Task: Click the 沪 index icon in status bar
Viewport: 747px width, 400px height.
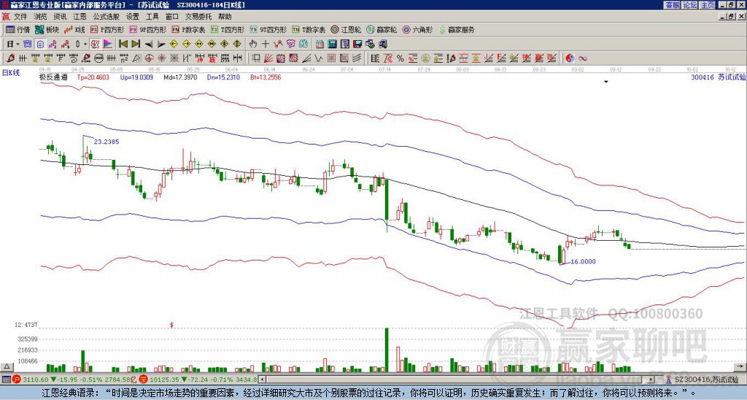Action: tap(17, 380)
